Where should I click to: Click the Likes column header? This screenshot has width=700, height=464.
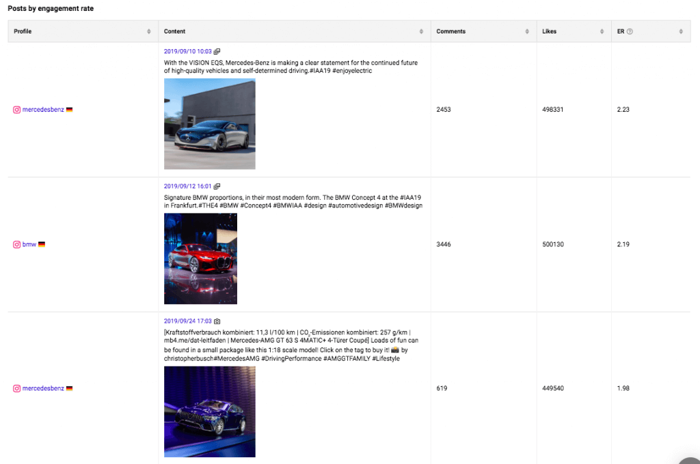click(x=574, y=31)
